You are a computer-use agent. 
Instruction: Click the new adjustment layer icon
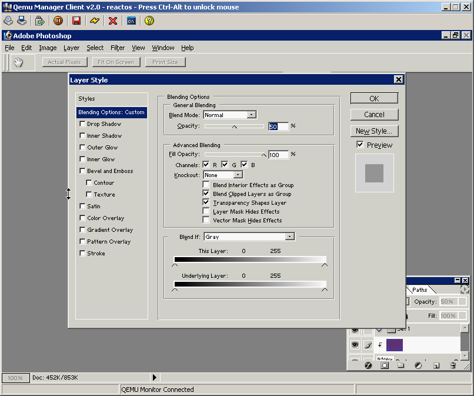pyautogui.click(x=418, y=365)
